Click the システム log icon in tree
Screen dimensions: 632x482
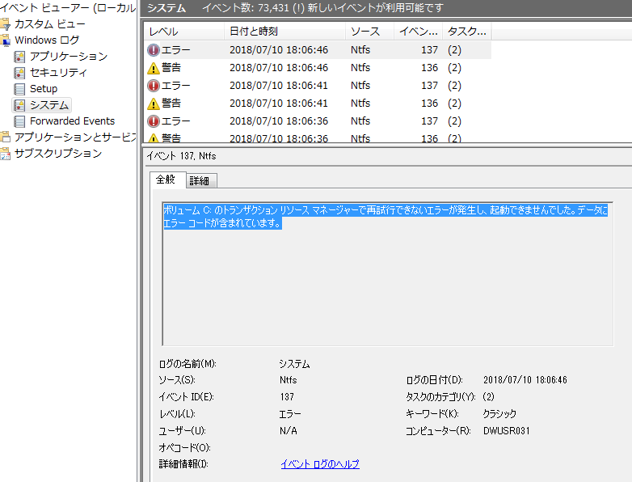pyautogui.click(x=19, y=105)
